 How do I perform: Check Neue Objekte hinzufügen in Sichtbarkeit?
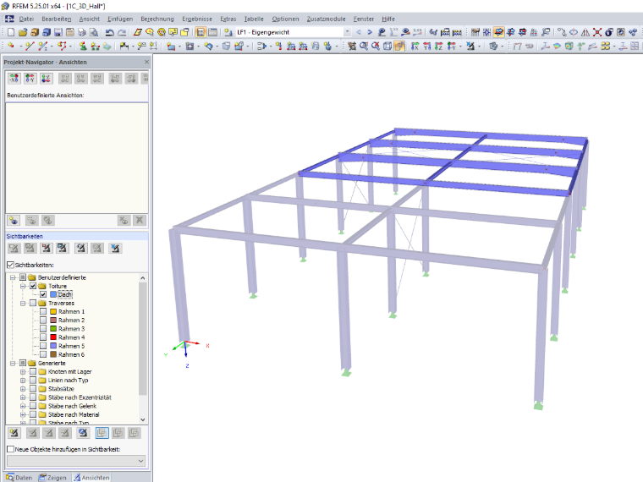(x=11, y=449)
